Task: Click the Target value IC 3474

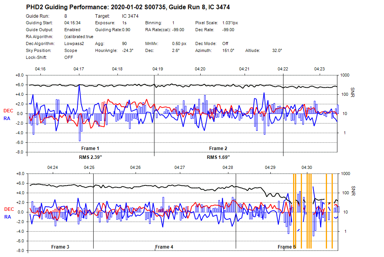Action: [x=130, y=16]
